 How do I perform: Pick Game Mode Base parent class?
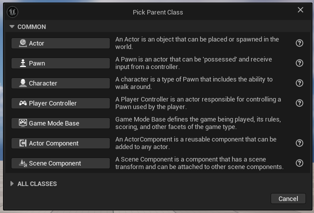pyautogui.click(x=60, y=123)
